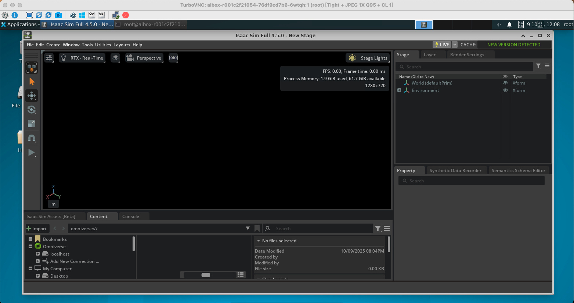Adjust the thumbnail size slider

coord(206,275)
